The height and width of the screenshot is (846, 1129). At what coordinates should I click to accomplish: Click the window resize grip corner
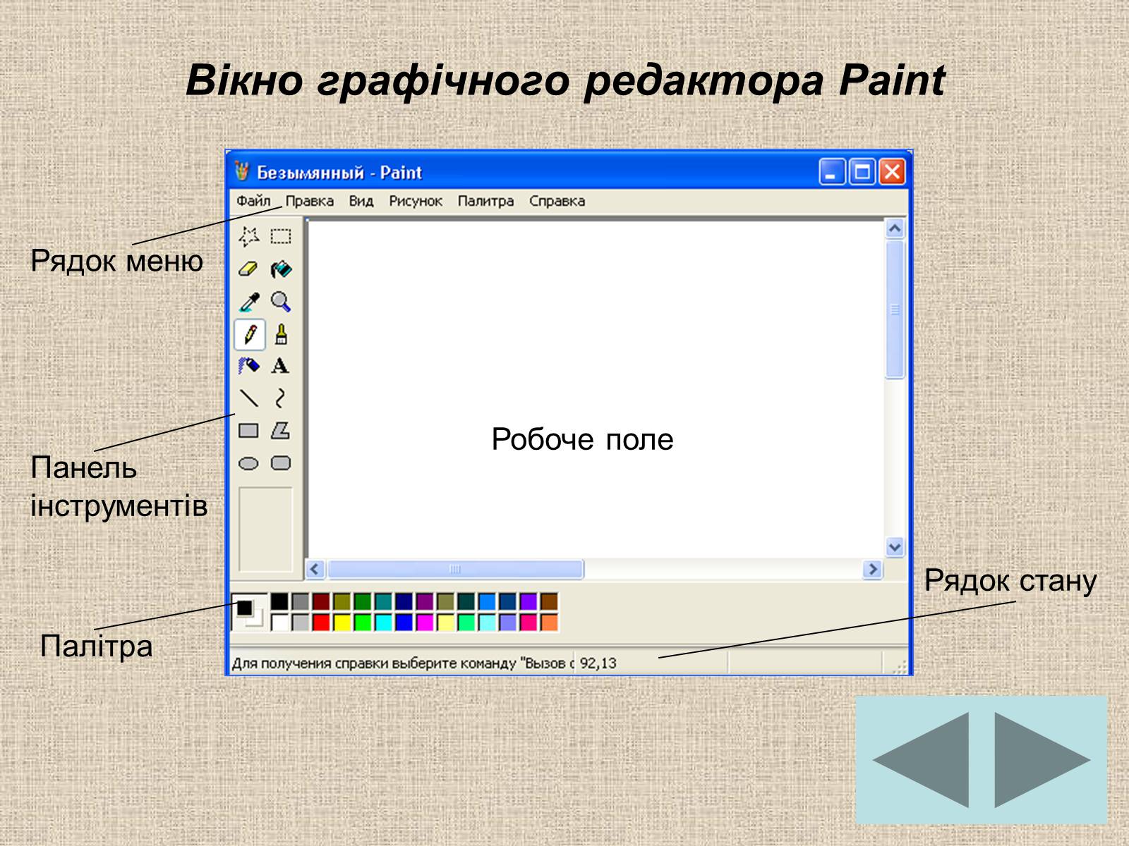point(900,666)
